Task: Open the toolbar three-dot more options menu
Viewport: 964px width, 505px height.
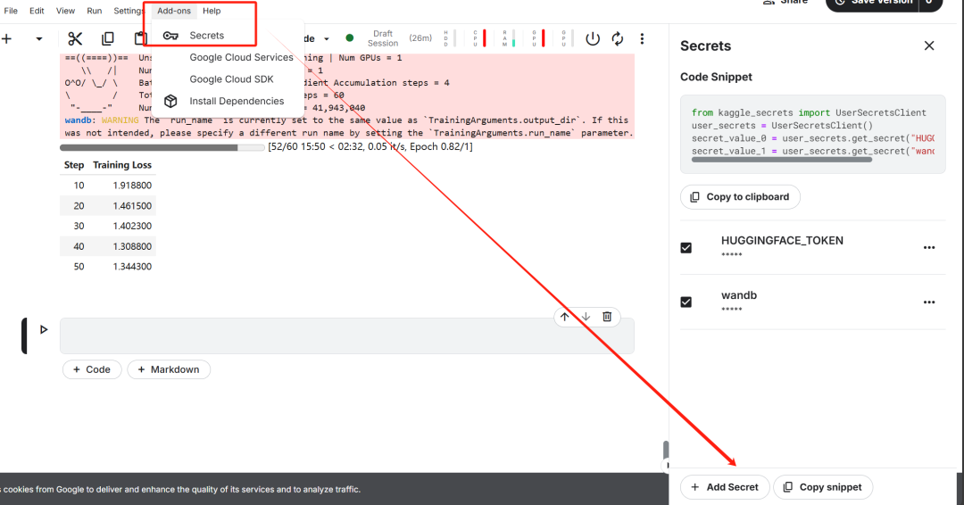Action: (642, 38)
